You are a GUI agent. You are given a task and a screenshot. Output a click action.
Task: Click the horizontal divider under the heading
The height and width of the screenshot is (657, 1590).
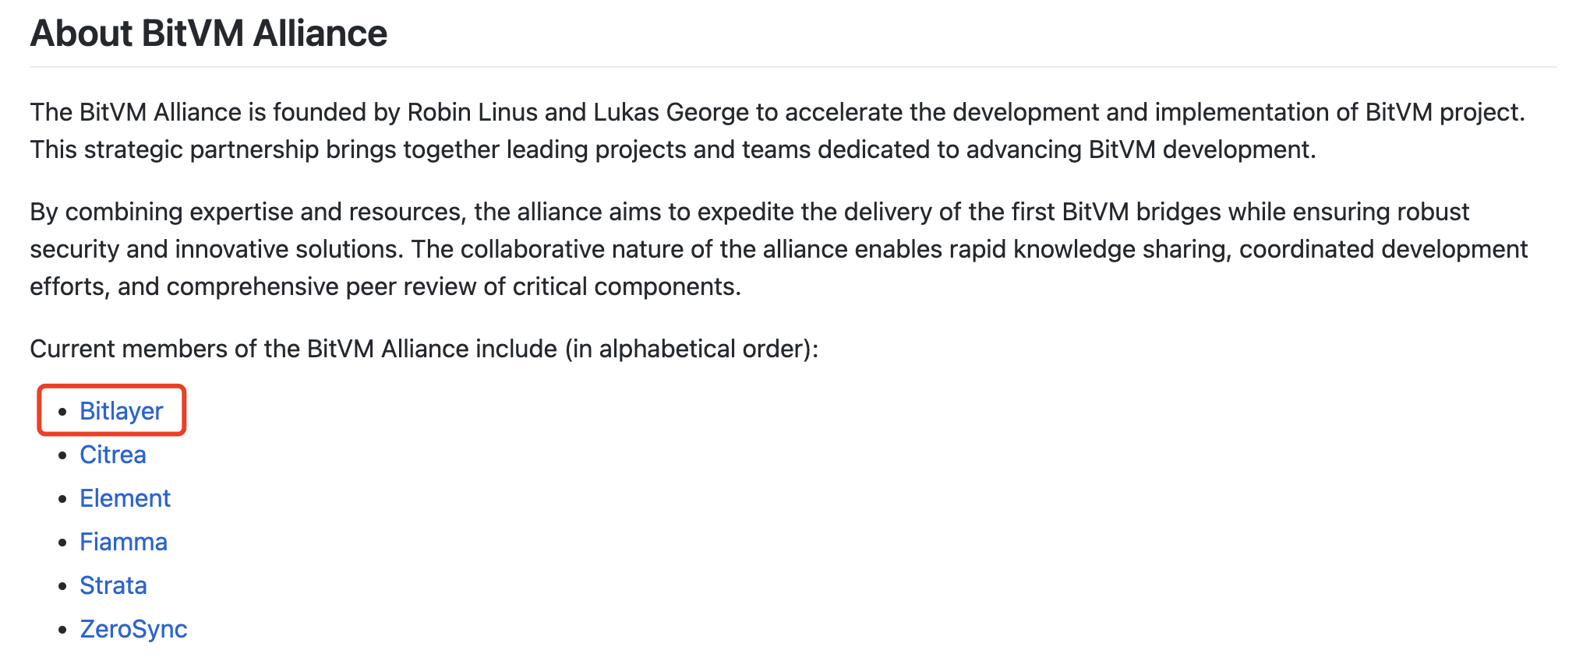(793, 67)
